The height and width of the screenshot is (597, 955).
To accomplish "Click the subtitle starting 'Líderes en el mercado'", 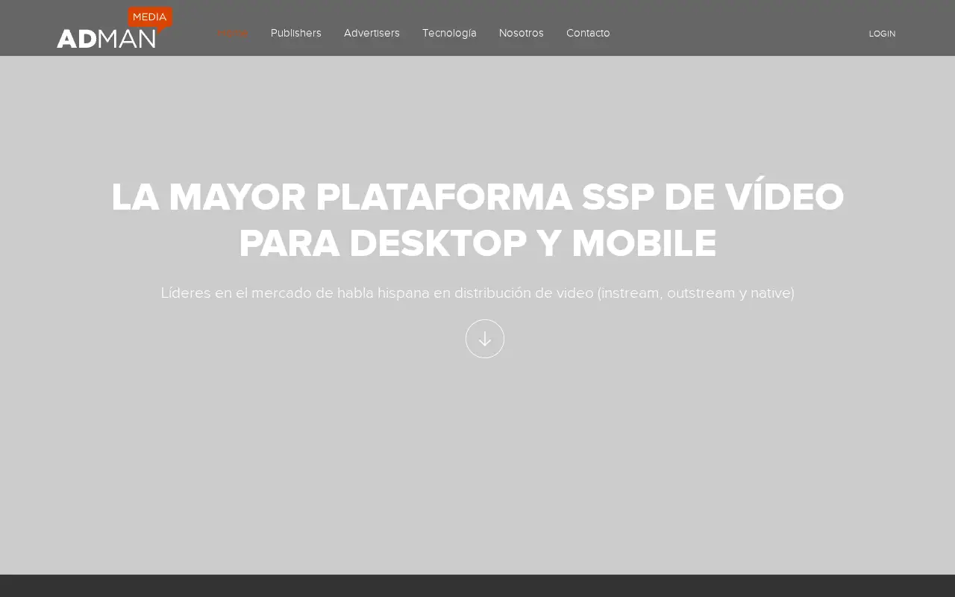I will (x=477, y=293).
